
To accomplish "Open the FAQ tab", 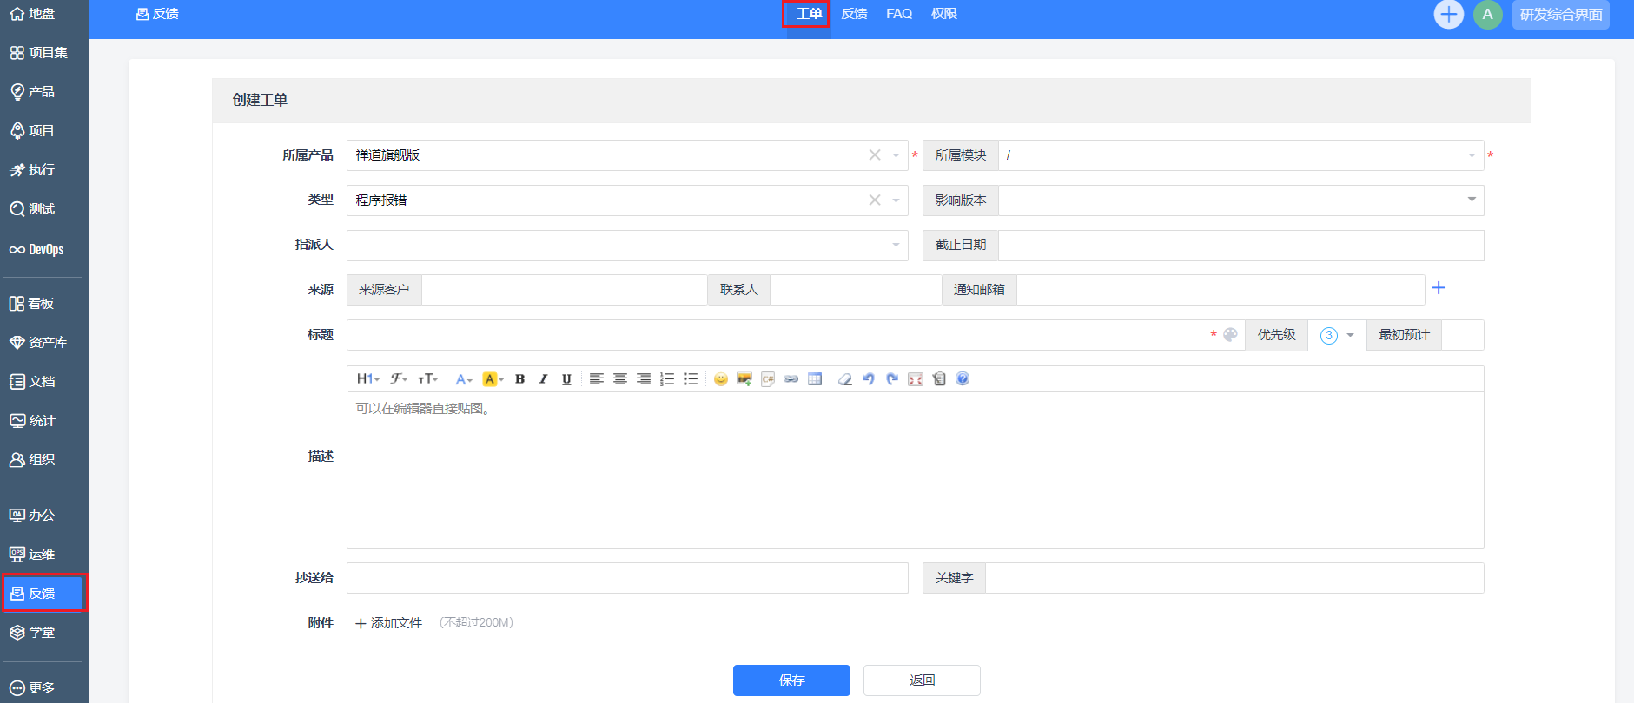I will [x=899, y=14].
